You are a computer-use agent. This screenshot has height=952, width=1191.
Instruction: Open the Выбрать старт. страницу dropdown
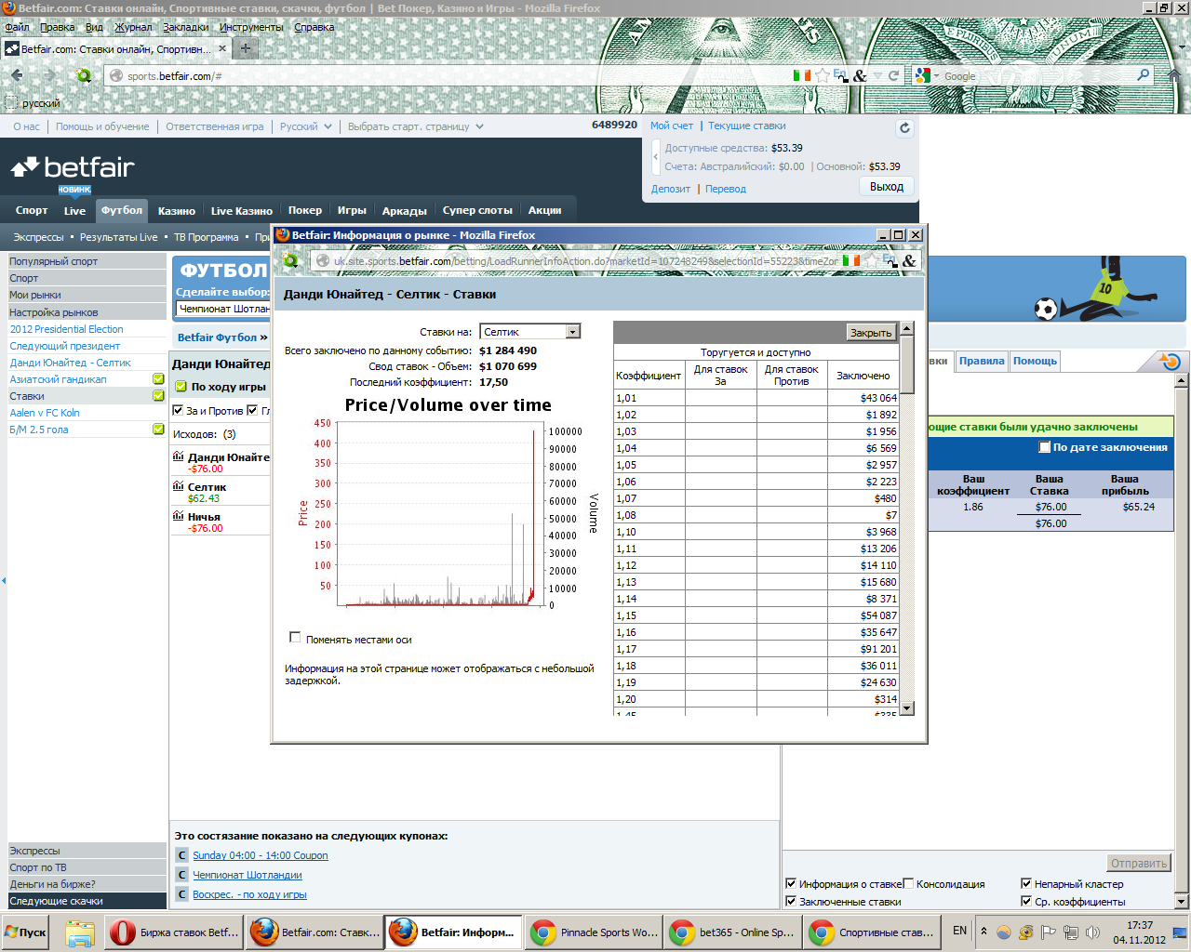click(x=415, y=126)
